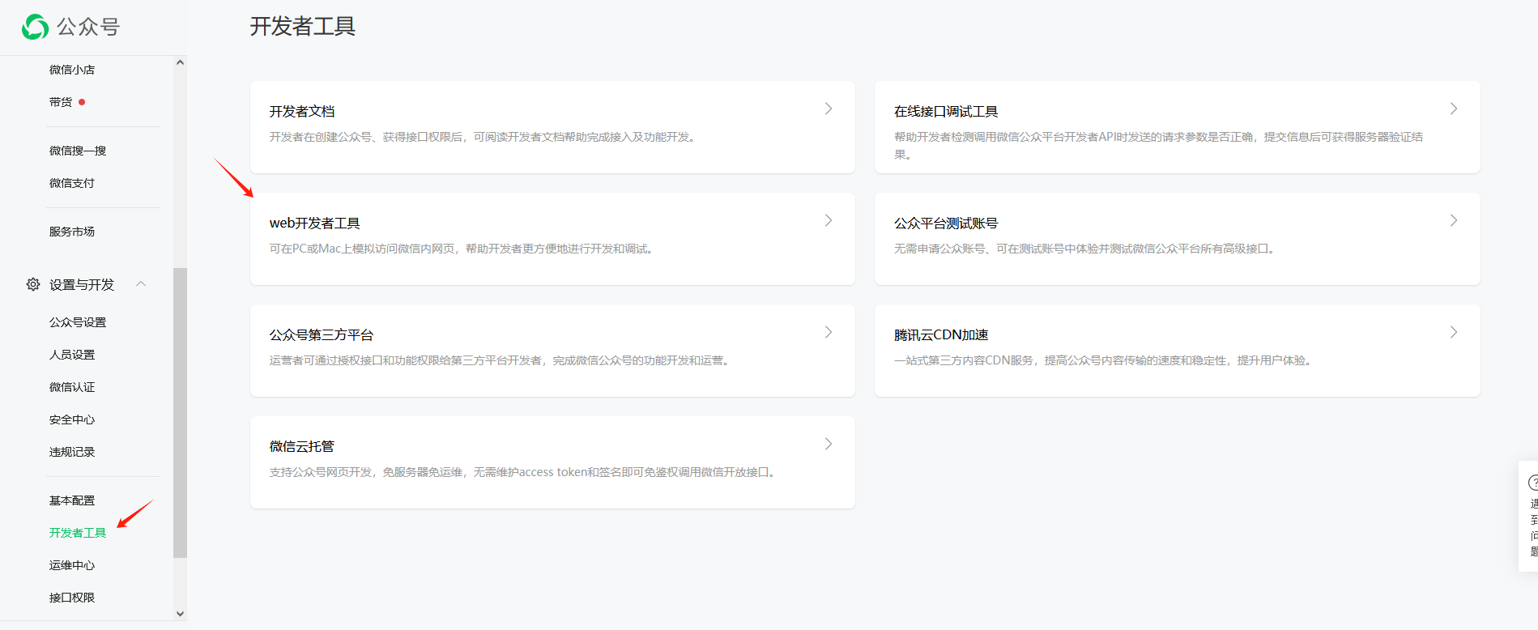Viewport: 1538px width, 630px height.
Task: Open the web开发者工具 card title
Action: pyautogui.click(x=315, y=223)
